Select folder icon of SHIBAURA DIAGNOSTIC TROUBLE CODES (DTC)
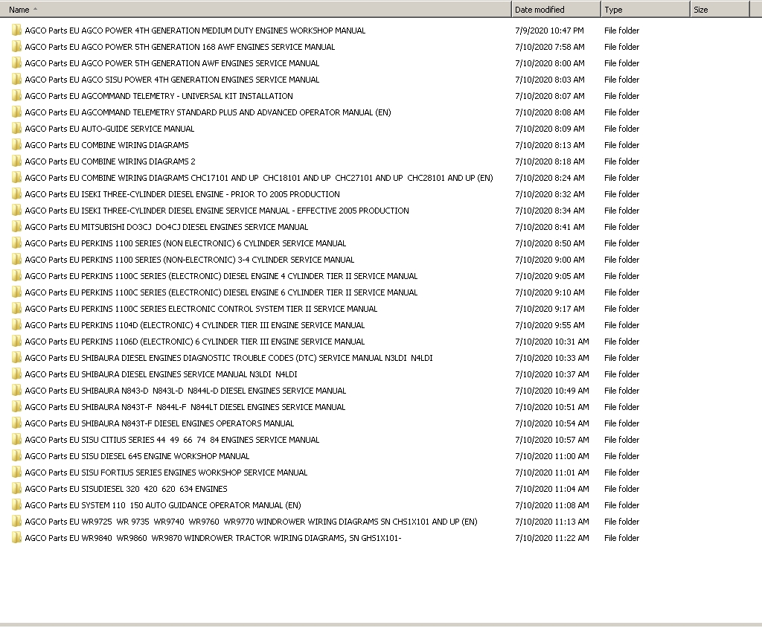This screenshot has height=631, width=762. (x=16, y=358)
